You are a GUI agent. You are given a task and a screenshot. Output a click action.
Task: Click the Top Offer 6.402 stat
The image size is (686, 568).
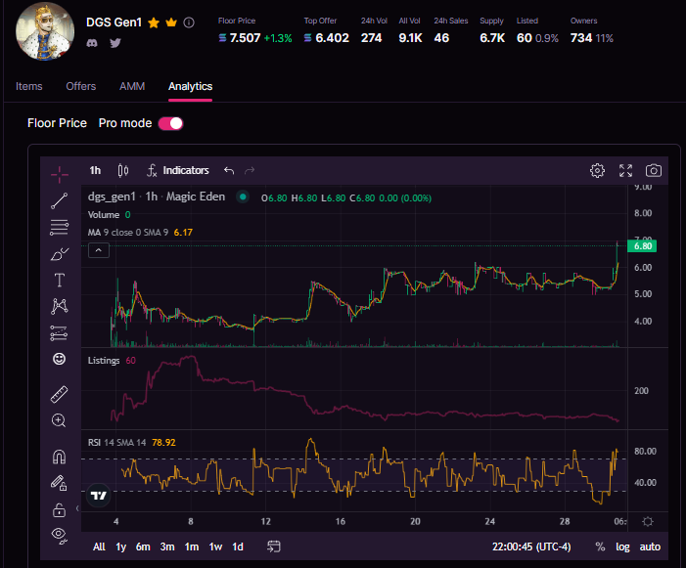tap(327, 31)
